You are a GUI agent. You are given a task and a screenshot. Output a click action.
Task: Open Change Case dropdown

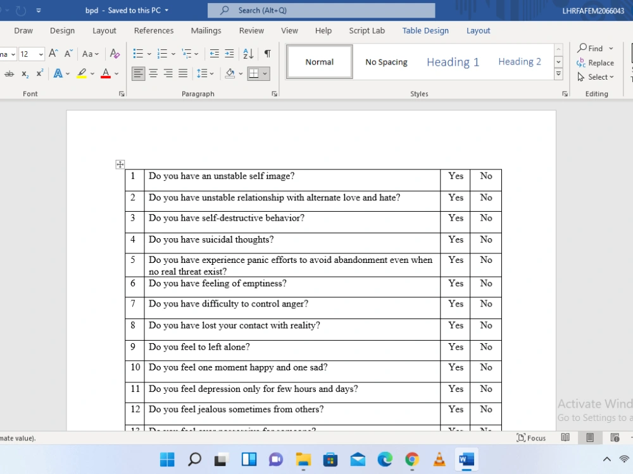click(90, 54)
